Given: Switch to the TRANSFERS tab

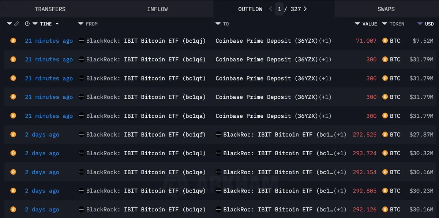Looking at the screenshot, I should click(50, 9).
